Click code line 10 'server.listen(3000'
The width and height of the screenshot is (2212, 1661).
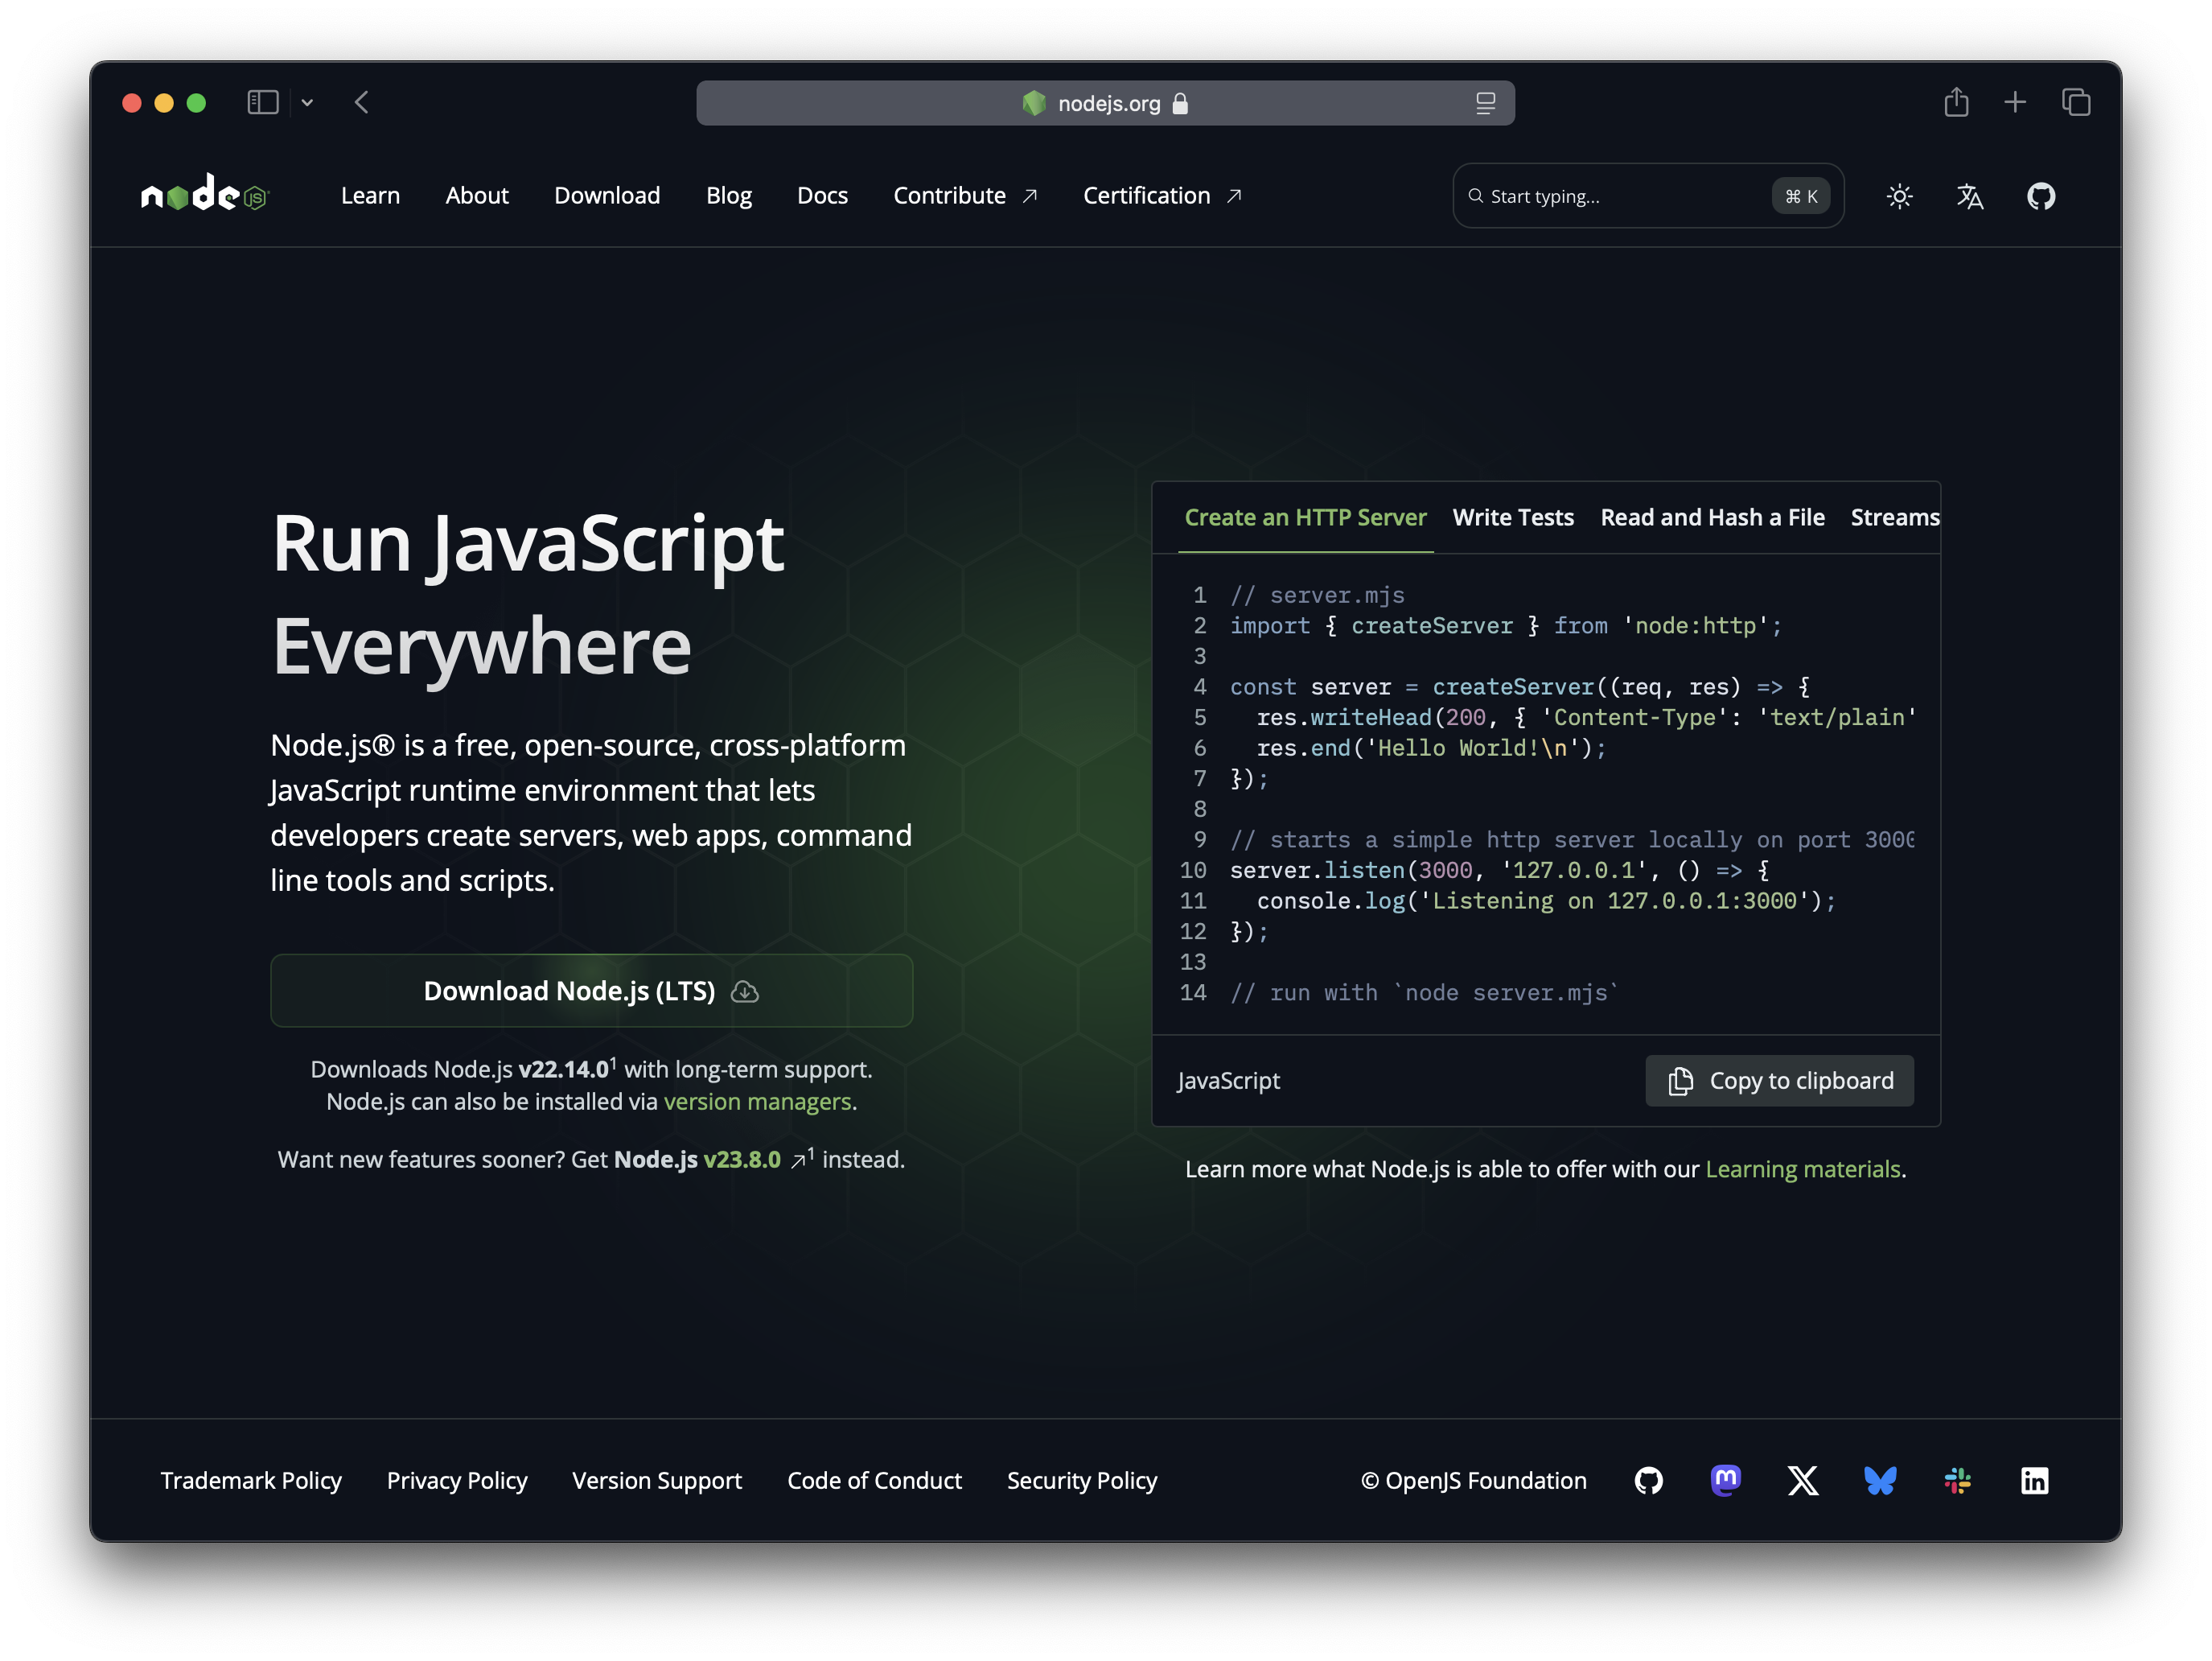tap(1351, 869)
